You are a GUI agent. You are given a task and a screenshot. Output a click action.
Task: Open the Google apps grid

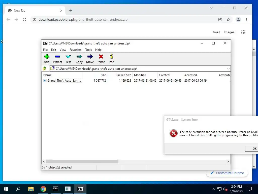[x=243, y=32]
